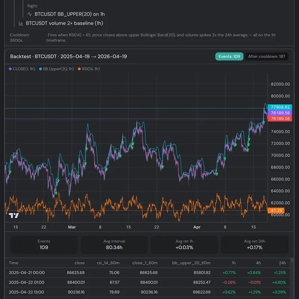This screenshot has width=299, height=299.
Task: Click the orange RSI legend color dot
Action: [x=79, y=69]
